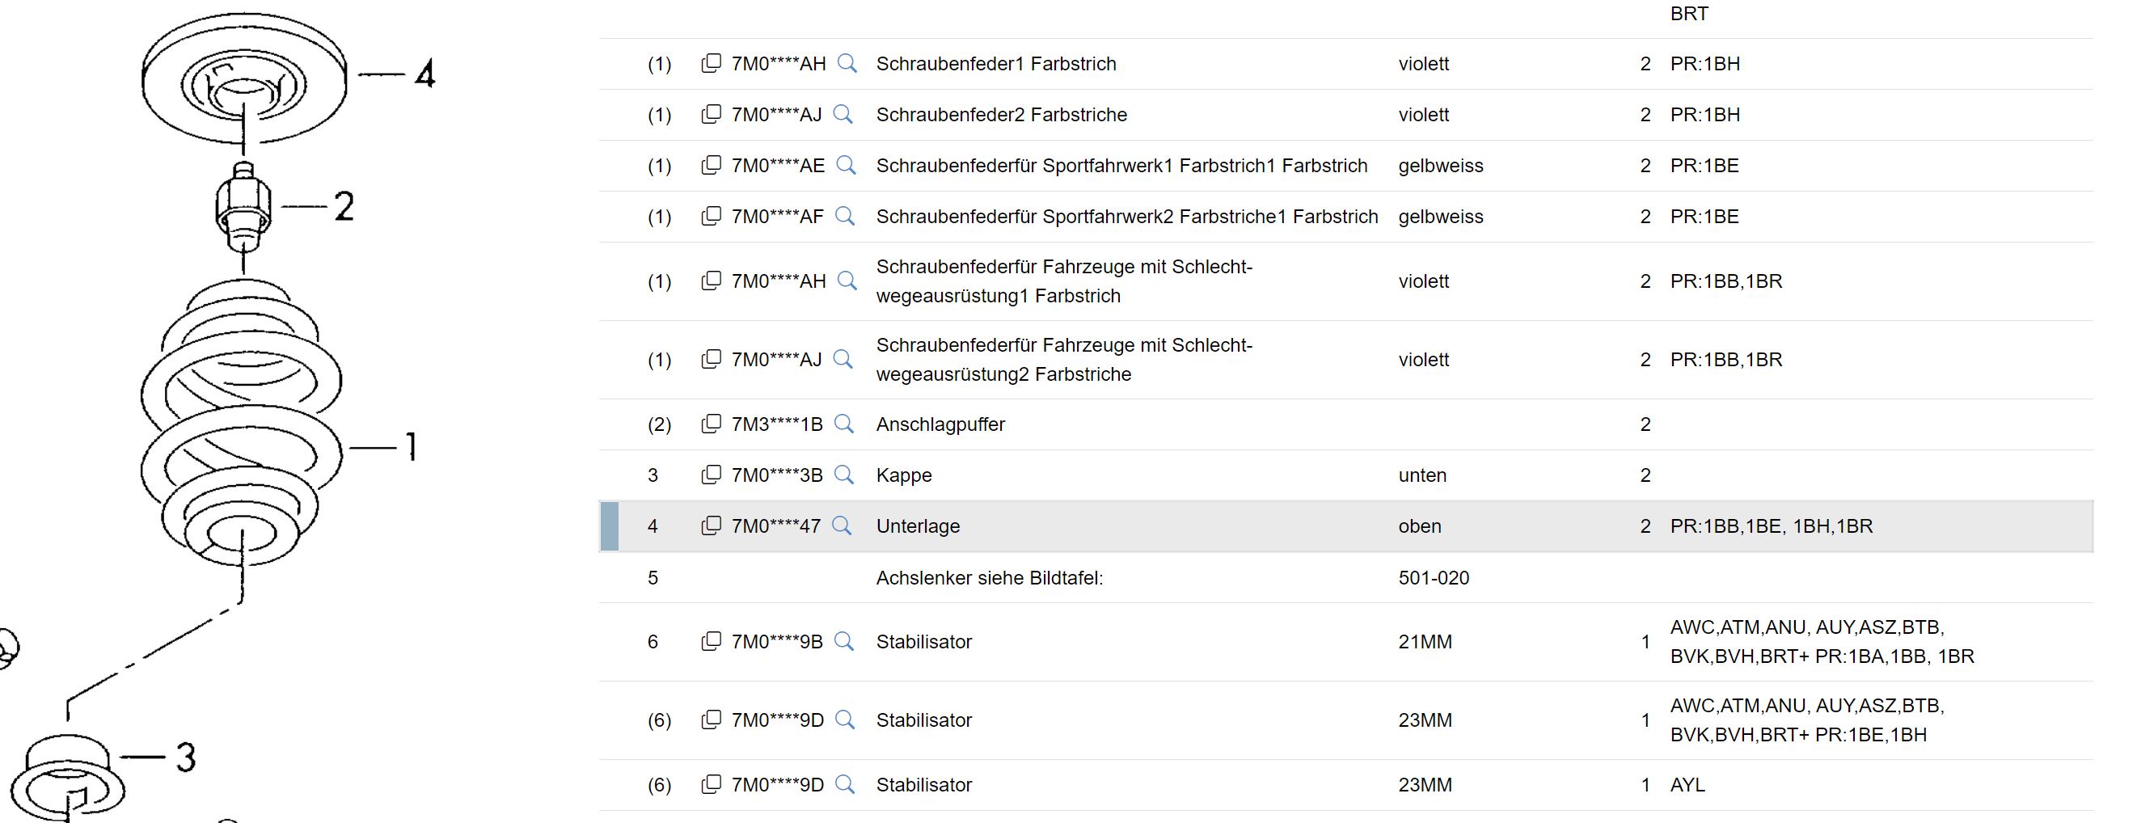Search 7M0****AJ in Schlechtwegeausrüstung2 row

[x=843, y=360]
